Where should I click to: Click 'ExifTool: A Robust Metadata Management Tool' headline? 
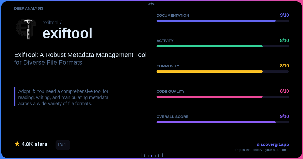tap(80, 55)
